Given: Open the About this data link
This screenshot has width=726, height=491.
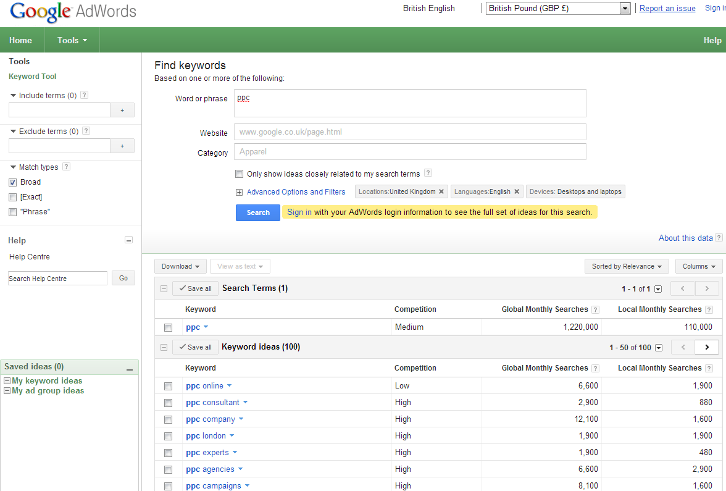Looking at the screenshot, I should point(686,238).
